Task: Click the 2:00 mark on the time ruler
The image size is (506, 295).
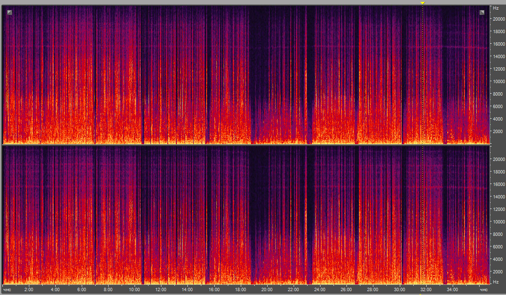Action: [28, 290]
